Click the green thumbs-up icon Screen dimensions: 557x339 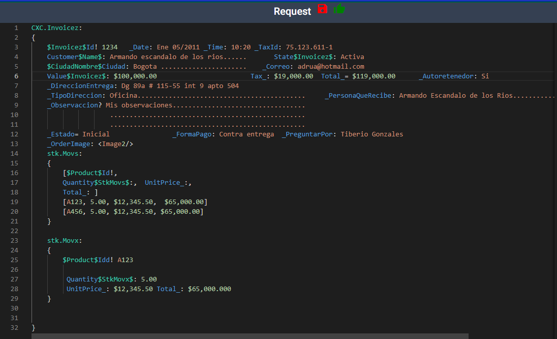[339, 9]
